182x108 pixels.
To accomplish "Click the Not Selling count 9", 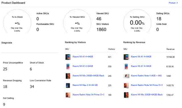I will 4,104.
